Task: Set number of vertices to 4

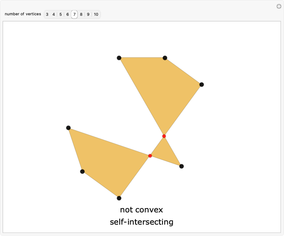Action: point(54,14)
